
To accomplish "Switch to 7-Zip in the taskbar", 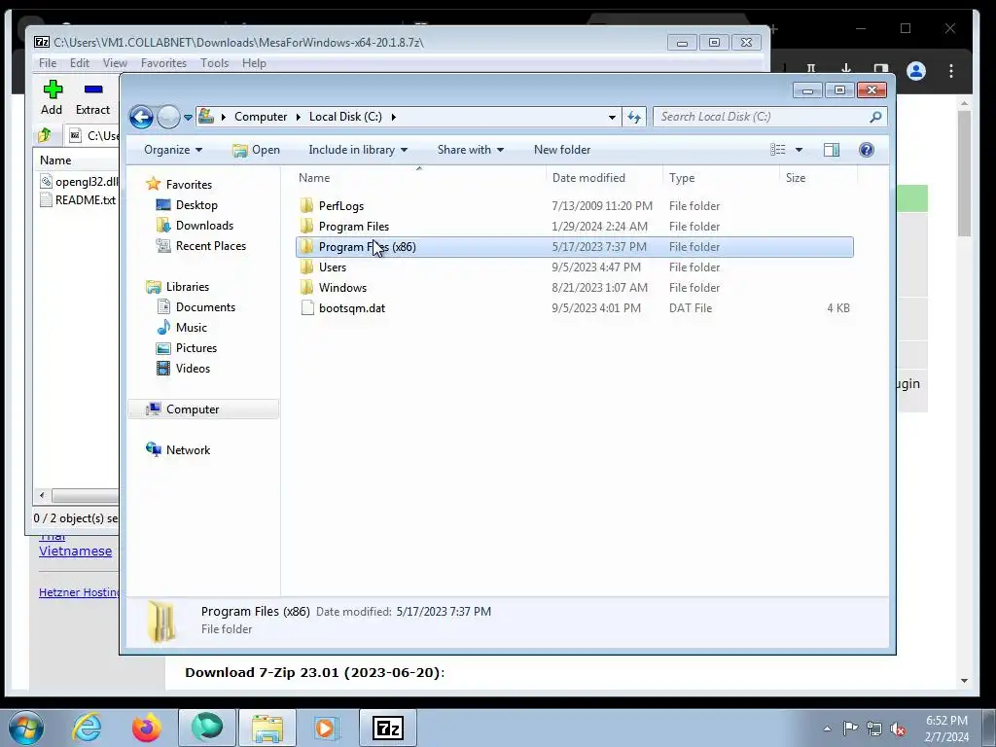I will pyautogui.click(x=388, y=728).
